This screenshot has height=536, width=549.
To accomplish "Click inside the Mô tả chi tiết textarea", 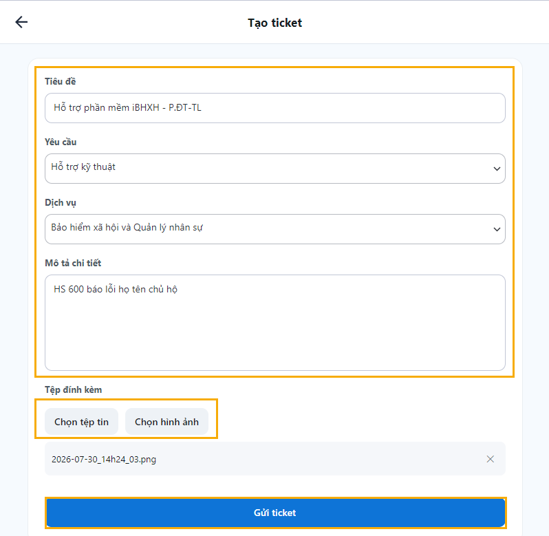I will 275,323.
